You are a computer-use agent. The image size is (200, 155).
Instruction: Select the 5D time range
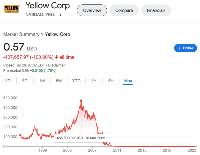25,81
